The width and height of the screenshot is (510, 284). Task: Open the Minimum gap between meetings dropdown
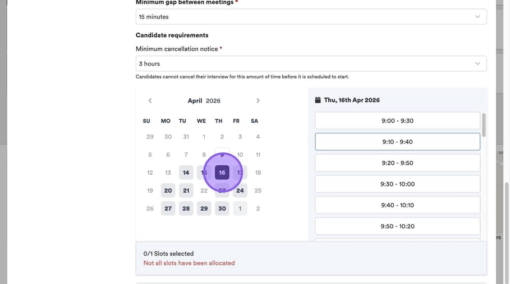(311, 17)
